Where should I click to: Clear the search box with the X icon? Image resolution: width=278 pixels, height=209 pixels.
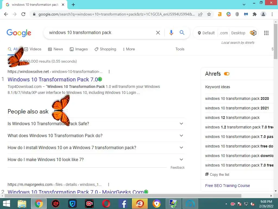pos(158,33)
